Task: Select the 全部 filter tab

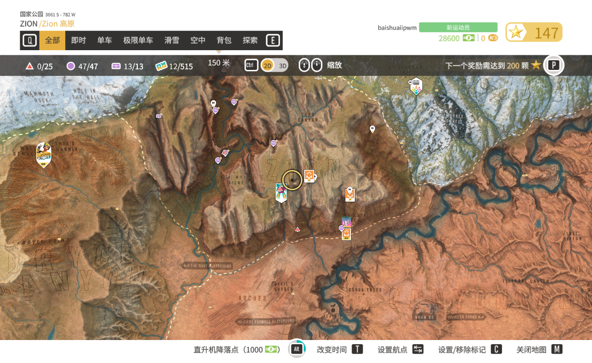Action: (52, 40)
